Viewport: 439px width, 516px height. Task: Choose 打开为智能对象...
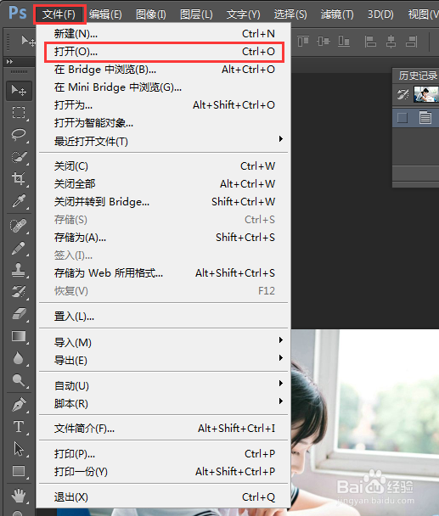[x=165, y=123]
